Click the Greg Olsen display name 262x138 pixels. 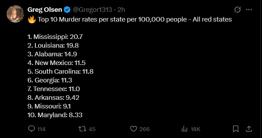tap(45, 10)
